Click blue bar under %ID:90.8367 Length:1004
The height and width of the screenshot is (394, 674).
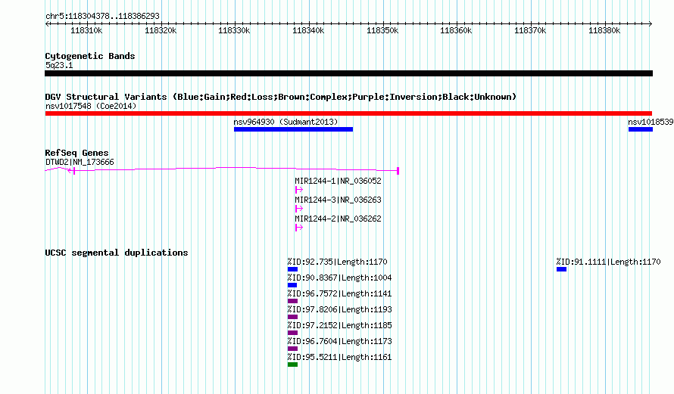click(292, 285)
